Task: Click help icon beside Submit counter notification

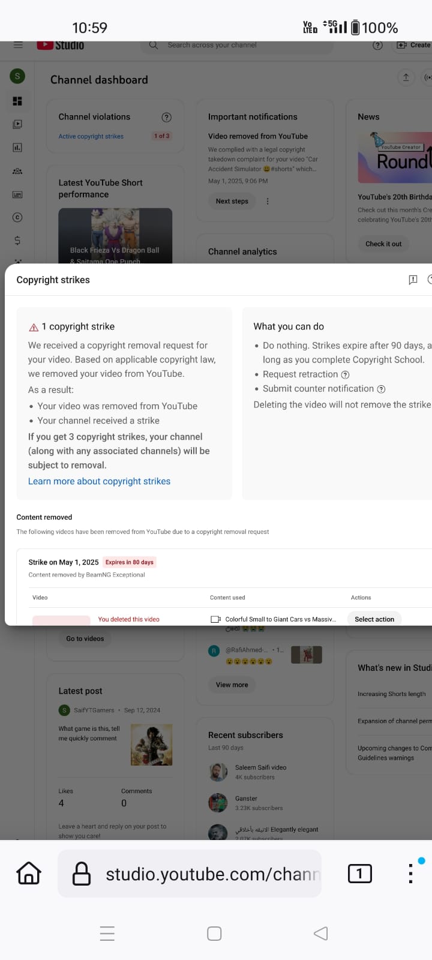Action: pyautogui.click(x=381, y=389)
